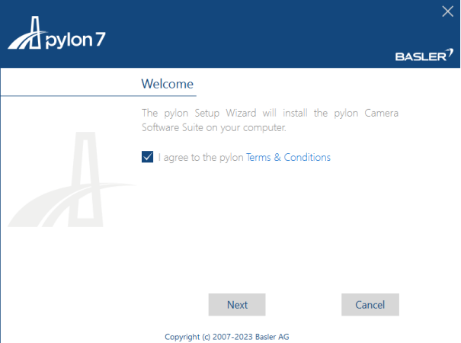Click the 'Camera' word in the description text
Image resolution: width=461 pixels, height=343 pixels.
(x=381, y=113)
